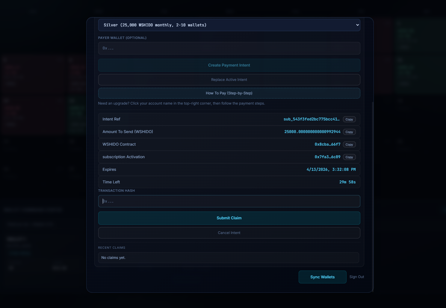
Task: Cancel the active intent
Action: tap(229, 233)
